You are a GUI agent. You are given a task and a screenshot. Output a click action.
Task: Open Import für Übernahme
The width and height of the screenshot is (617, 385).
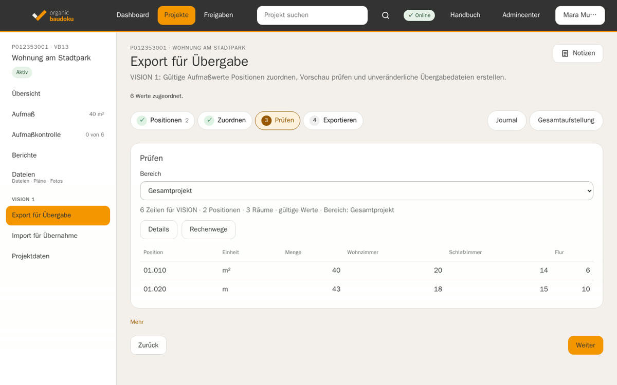click(58, 236)
